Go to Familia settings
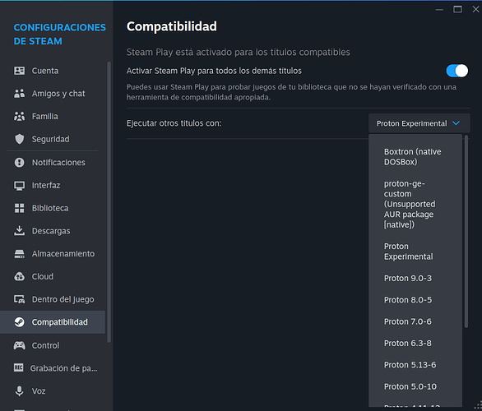Viewport: 482px width, 411px height. click(53, 116)
